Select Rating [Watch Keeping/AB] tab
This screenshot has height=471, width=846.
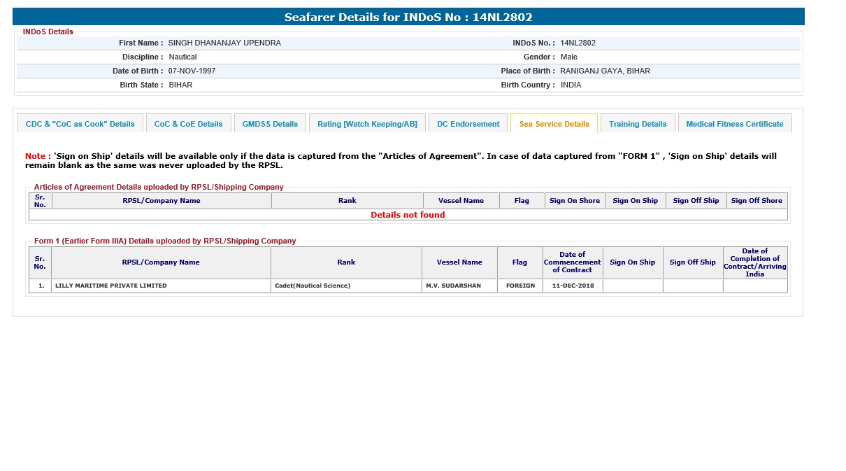tap(367, 124)
